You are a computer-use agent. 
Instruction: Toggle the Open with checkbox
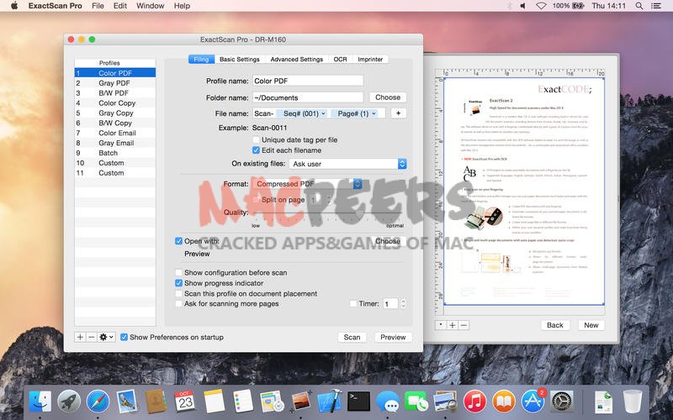[178, 241]
